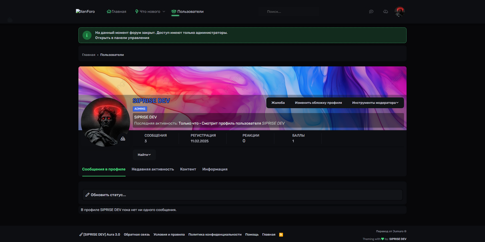Open the Открыть в панели управления link

coord(122,38)
